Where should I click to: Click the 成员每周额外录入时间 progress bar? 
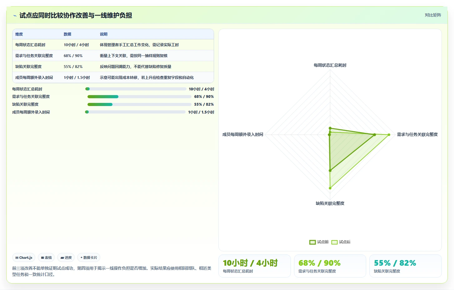click(135, 112)
